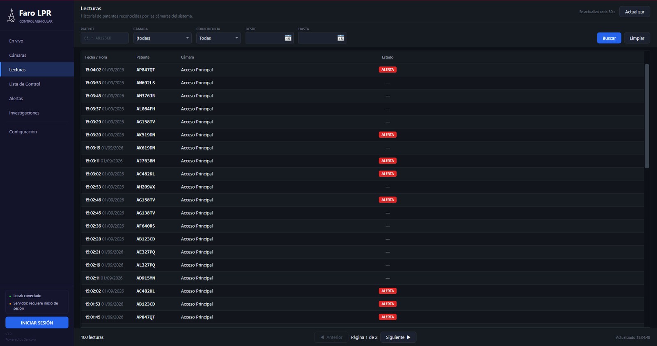Click into the Hasta date field
This screenshot has width=657, height=346.
coord(322,38)
